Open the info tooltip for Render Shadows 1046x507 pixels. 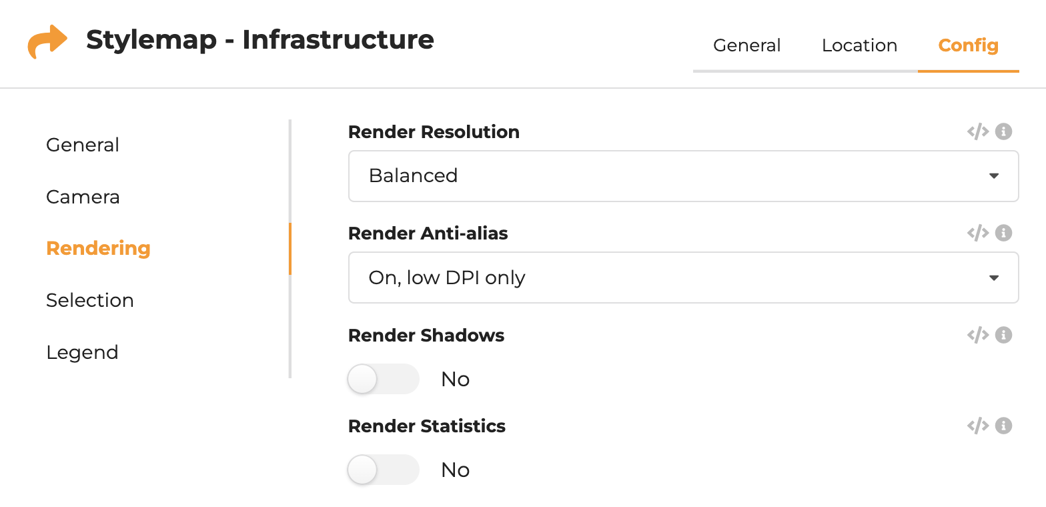point(1003,335)
